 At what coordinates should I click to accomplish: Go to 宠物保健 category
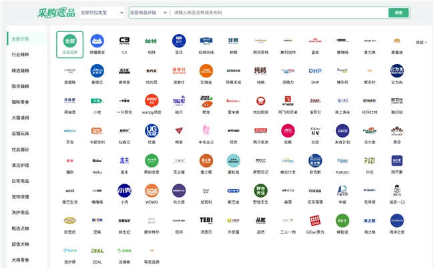(x=21, y=196)
